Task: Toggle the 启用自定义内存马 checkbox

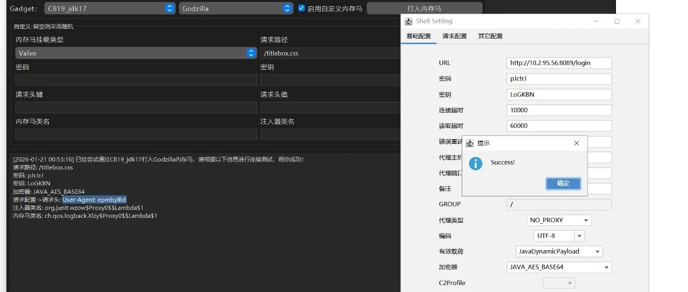Action: [302, 8]
